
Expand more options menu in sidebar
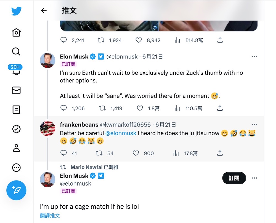coord(16,167)
